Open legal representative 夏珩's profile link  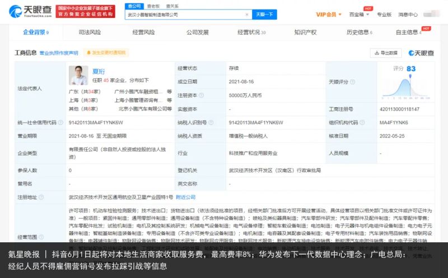point(99,71)
